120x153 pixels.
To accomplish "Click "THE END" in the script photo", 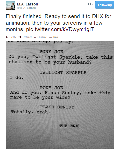I will (x=69, y=126).
